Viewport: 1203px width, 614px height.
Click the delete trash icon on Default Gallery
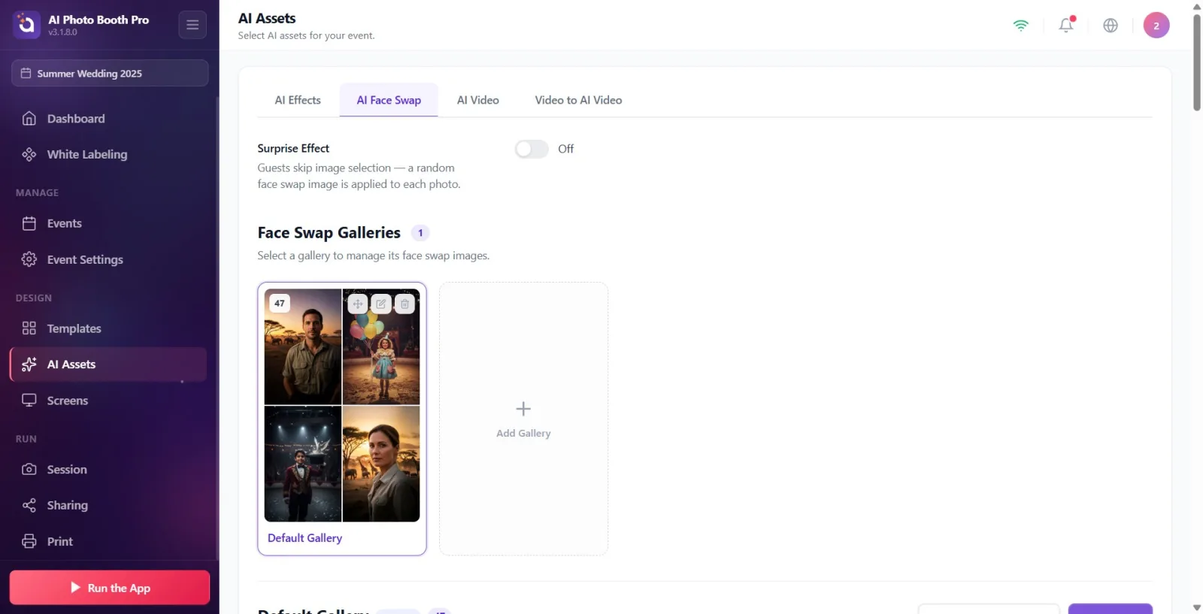pyautogui.click(x=405, y=304)
